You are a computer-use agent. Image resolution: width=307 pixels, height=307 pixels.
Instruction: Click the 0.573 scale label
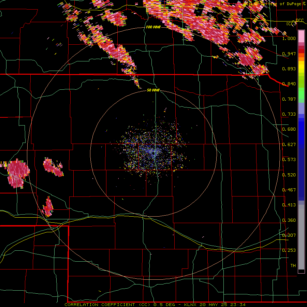289,160
